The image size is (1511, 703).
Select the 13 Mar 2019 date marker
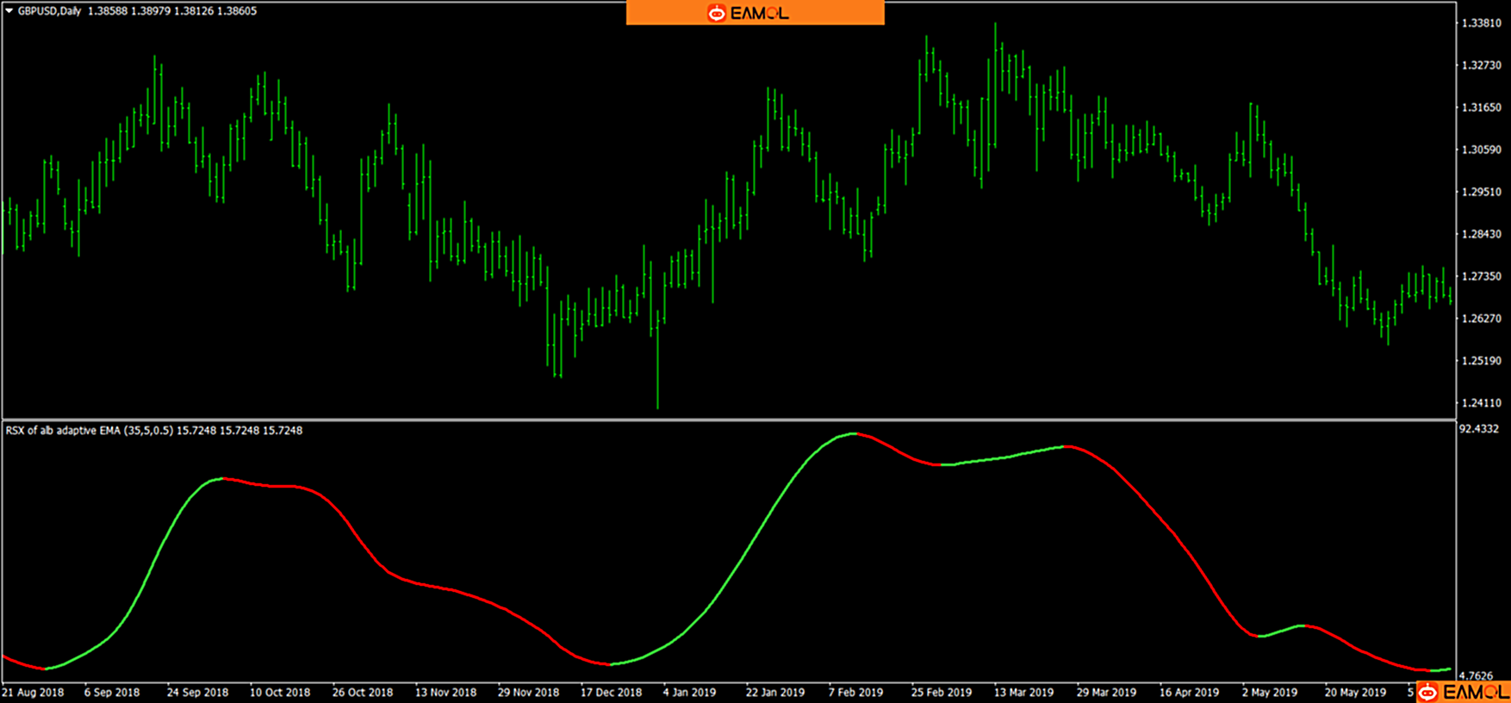click(1023, 693)
